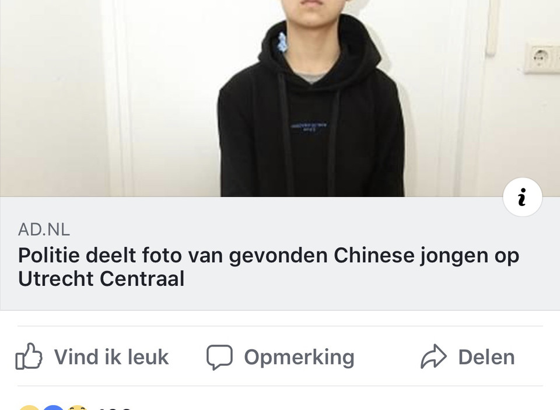Screen dimensions: 560x410
Task: Tap the blue like reaction emoji
Action: click(54, 408)
